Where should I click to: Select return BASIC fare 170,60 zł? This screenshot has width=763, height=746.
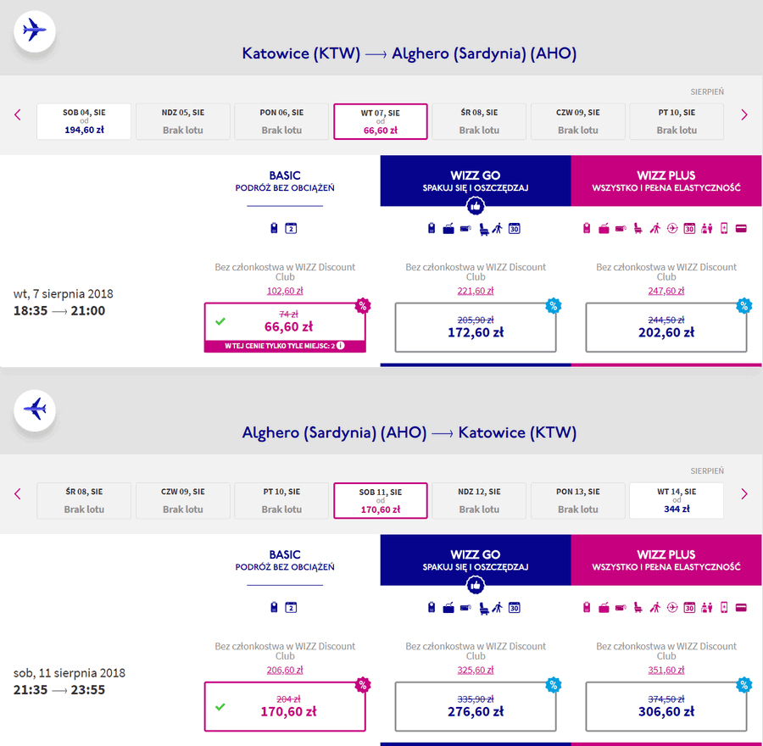point(285,707)
